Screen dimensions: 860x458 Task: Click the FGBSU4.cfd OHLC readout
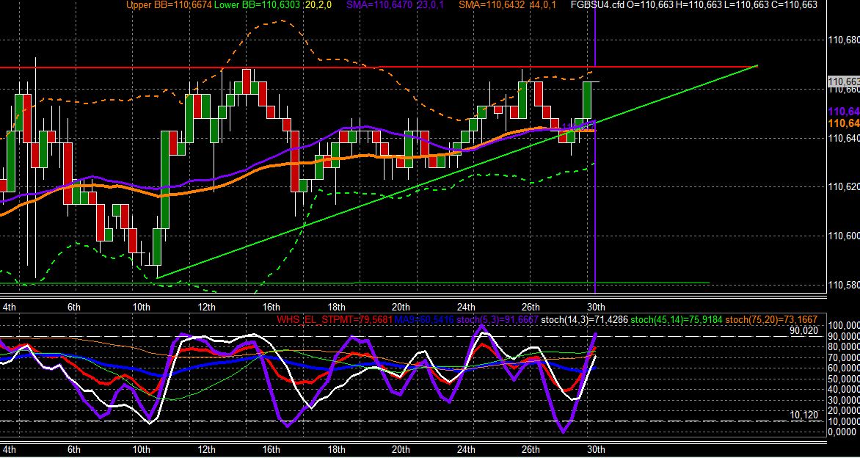694,5
